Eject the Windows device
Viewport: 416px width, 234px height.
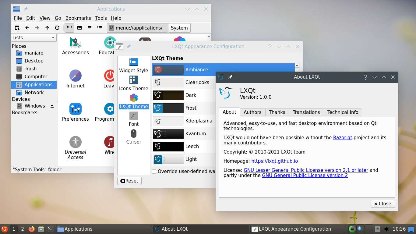point(52,106)
